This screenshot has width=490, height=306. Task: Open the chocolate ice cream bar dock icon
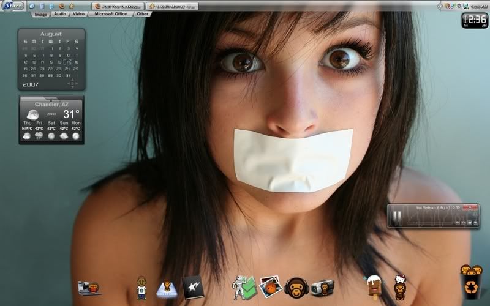click(374, 287)
